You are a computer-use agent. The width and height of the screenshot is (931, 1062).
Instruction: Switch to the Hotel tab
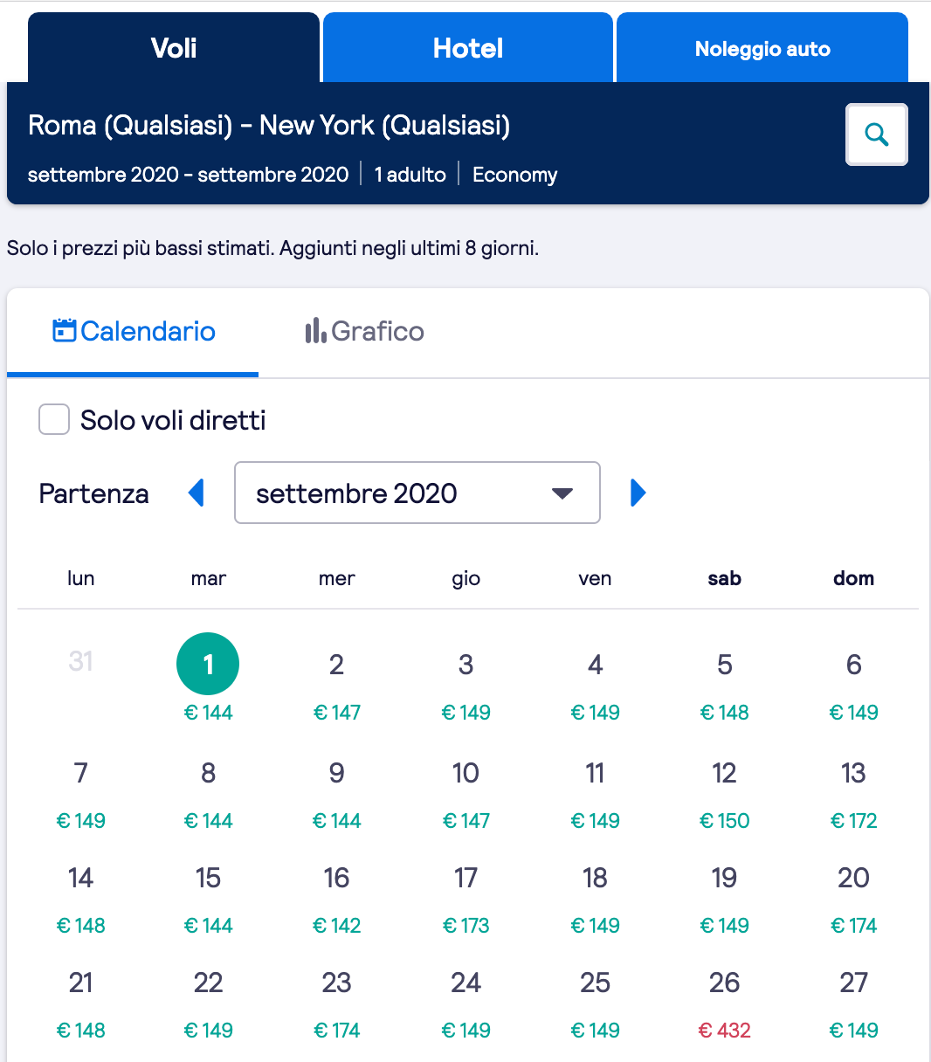pyautogui.click(x=468, y=48)
